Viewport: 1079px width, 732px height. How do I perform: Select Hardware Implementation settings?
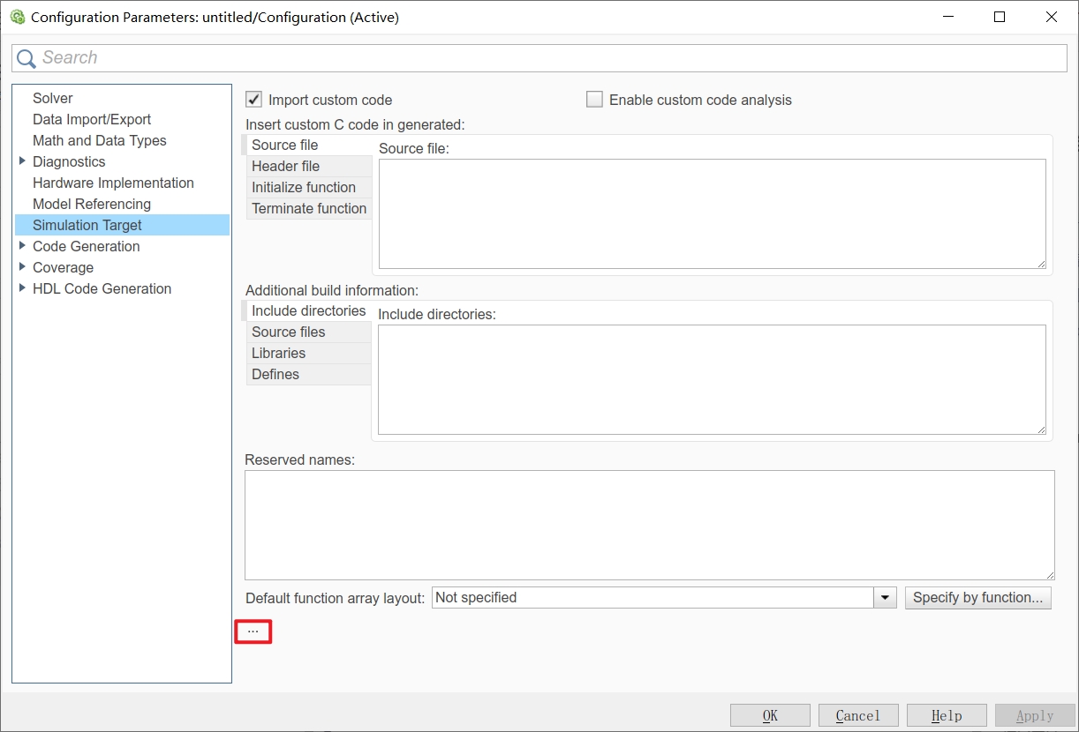(113, 183)
